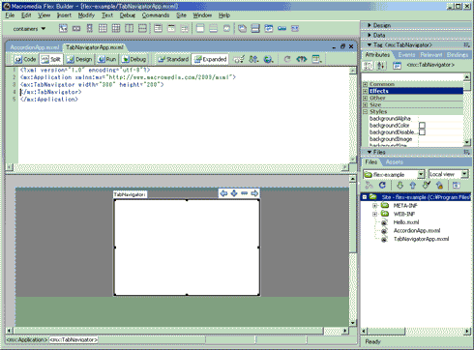Select TabNavigatorApp.mxml in Files tree
The height and width of the screenshot is (350, 474).
pyautogui.click(x=421, y=239)
